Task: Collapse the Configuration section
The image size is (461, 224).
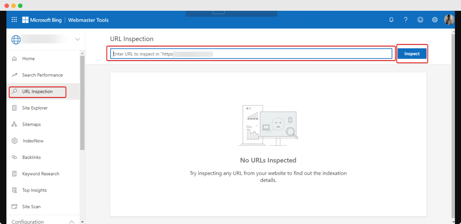Action: (x=72, y=222)
